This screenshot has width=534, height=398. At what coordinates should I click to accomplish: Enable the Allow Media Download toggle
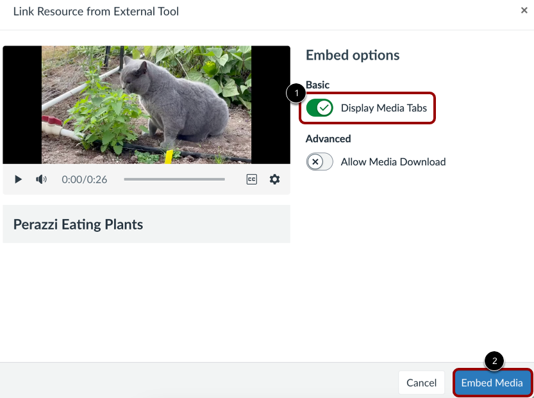pyautogui.click(x=319, y=162)
